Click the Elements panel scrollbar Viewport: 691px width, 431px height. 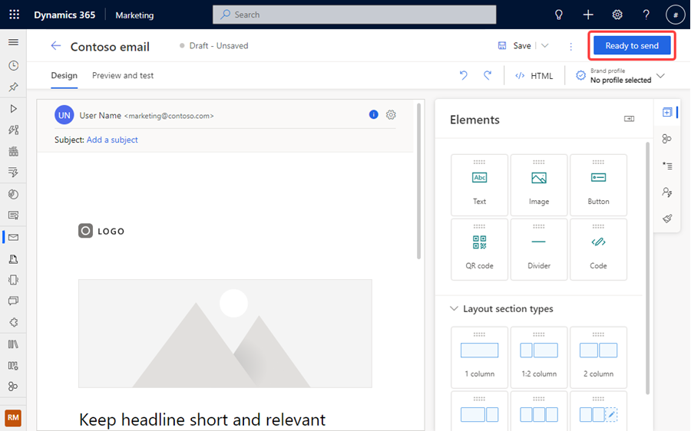point(647,268)
